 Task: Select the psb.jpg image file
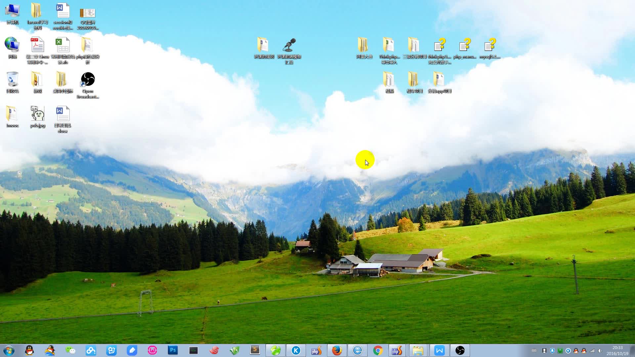(37, 114)
